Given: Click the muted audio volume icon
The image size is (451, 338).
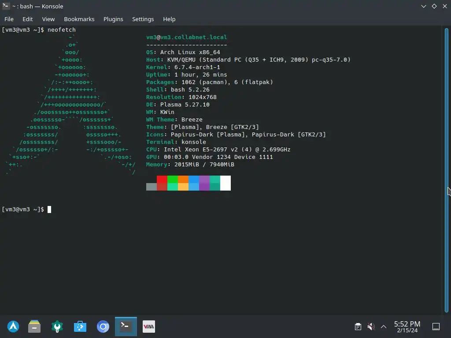Looking at the screenshot, I should point(371,327).
